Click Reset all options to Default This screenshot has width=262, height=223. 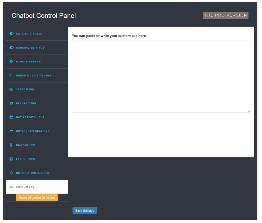(x=37, y=197)
